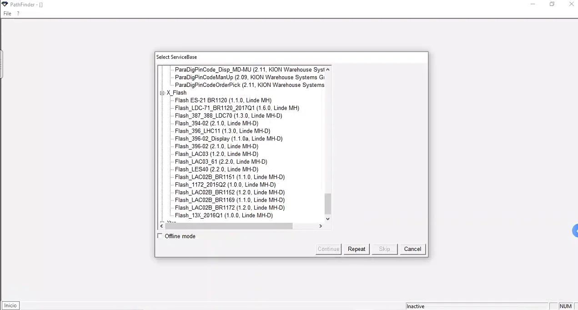Select ParaDigPinCodeManUp (2.09) entry
This screenshot has height=310, width=578.
click(x=250, y=77)
